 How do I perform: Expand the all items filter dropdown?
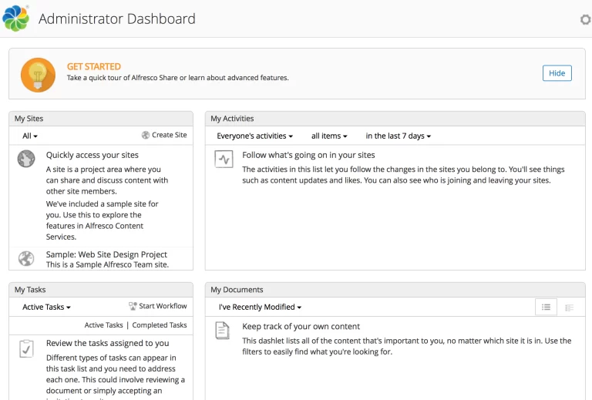[329, 136]
